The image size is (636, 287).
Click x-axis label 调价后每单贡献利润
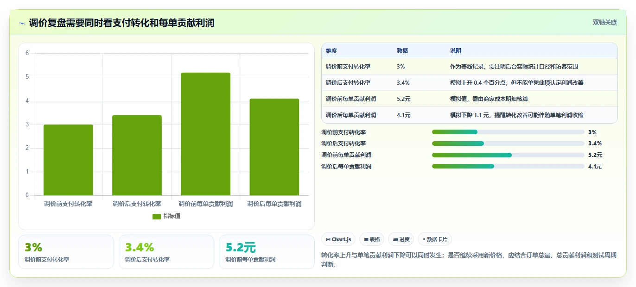(274, 204)
